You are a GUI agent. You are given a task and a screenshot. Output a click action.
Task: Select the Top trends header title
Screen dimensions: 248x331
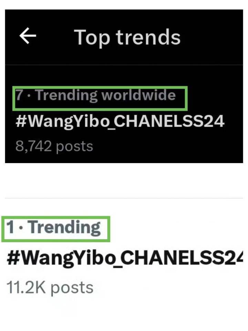127,37
